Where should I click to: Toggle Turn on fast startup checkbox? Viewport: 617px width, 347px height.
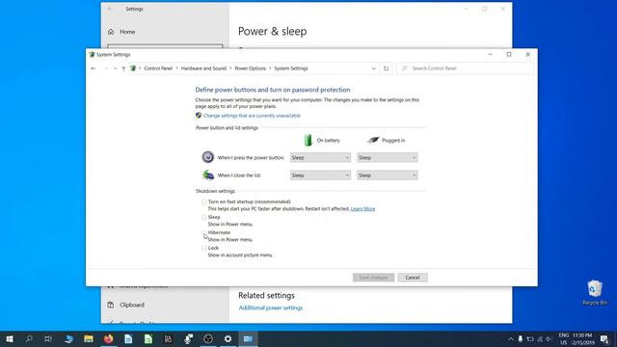click(x=204, y=201)
